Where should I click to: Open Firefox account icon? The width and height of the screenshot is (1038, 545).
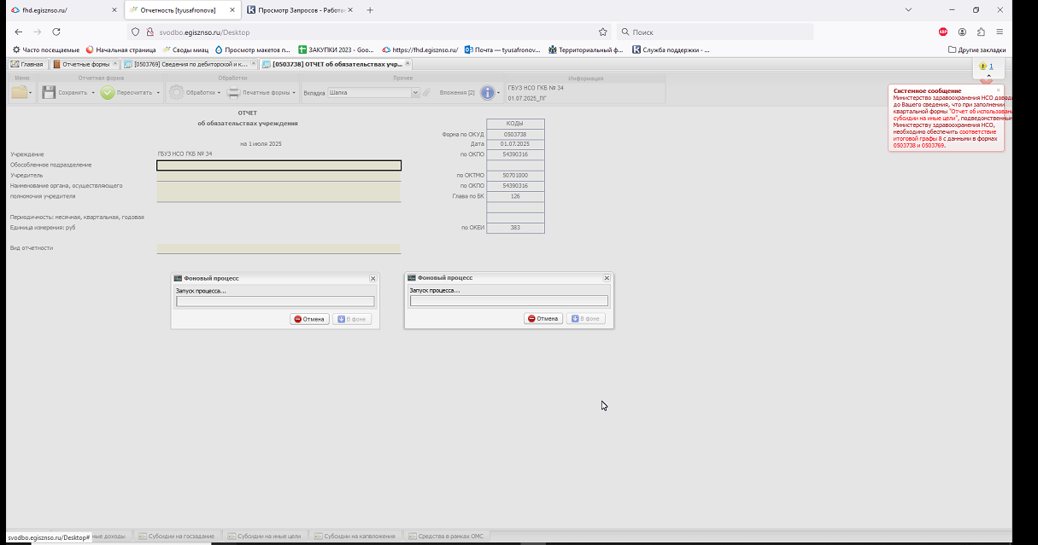click(x=962, y=32)
